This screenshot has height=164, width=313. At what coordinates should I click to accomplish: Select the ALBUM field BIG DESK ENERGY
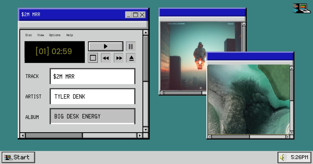93,116
